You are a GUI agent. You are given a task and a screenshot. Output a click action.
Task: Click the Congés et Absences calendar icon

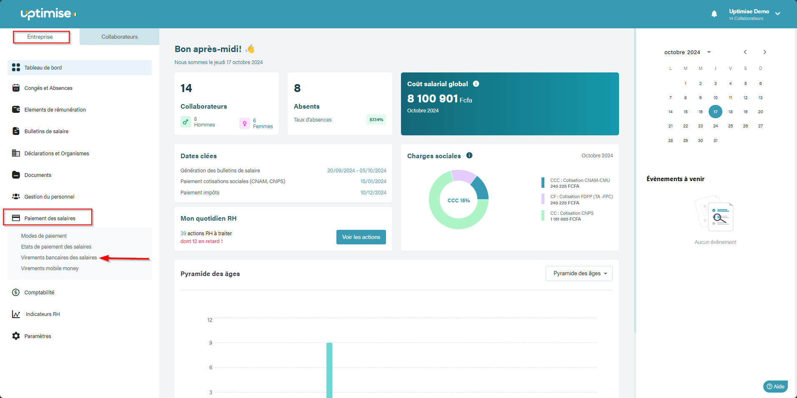pos(16,88)
